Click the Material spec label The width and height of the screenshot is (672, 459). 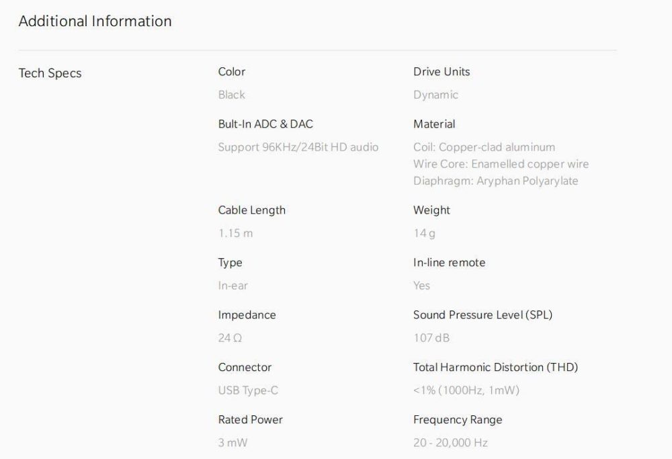coord(434,124)
